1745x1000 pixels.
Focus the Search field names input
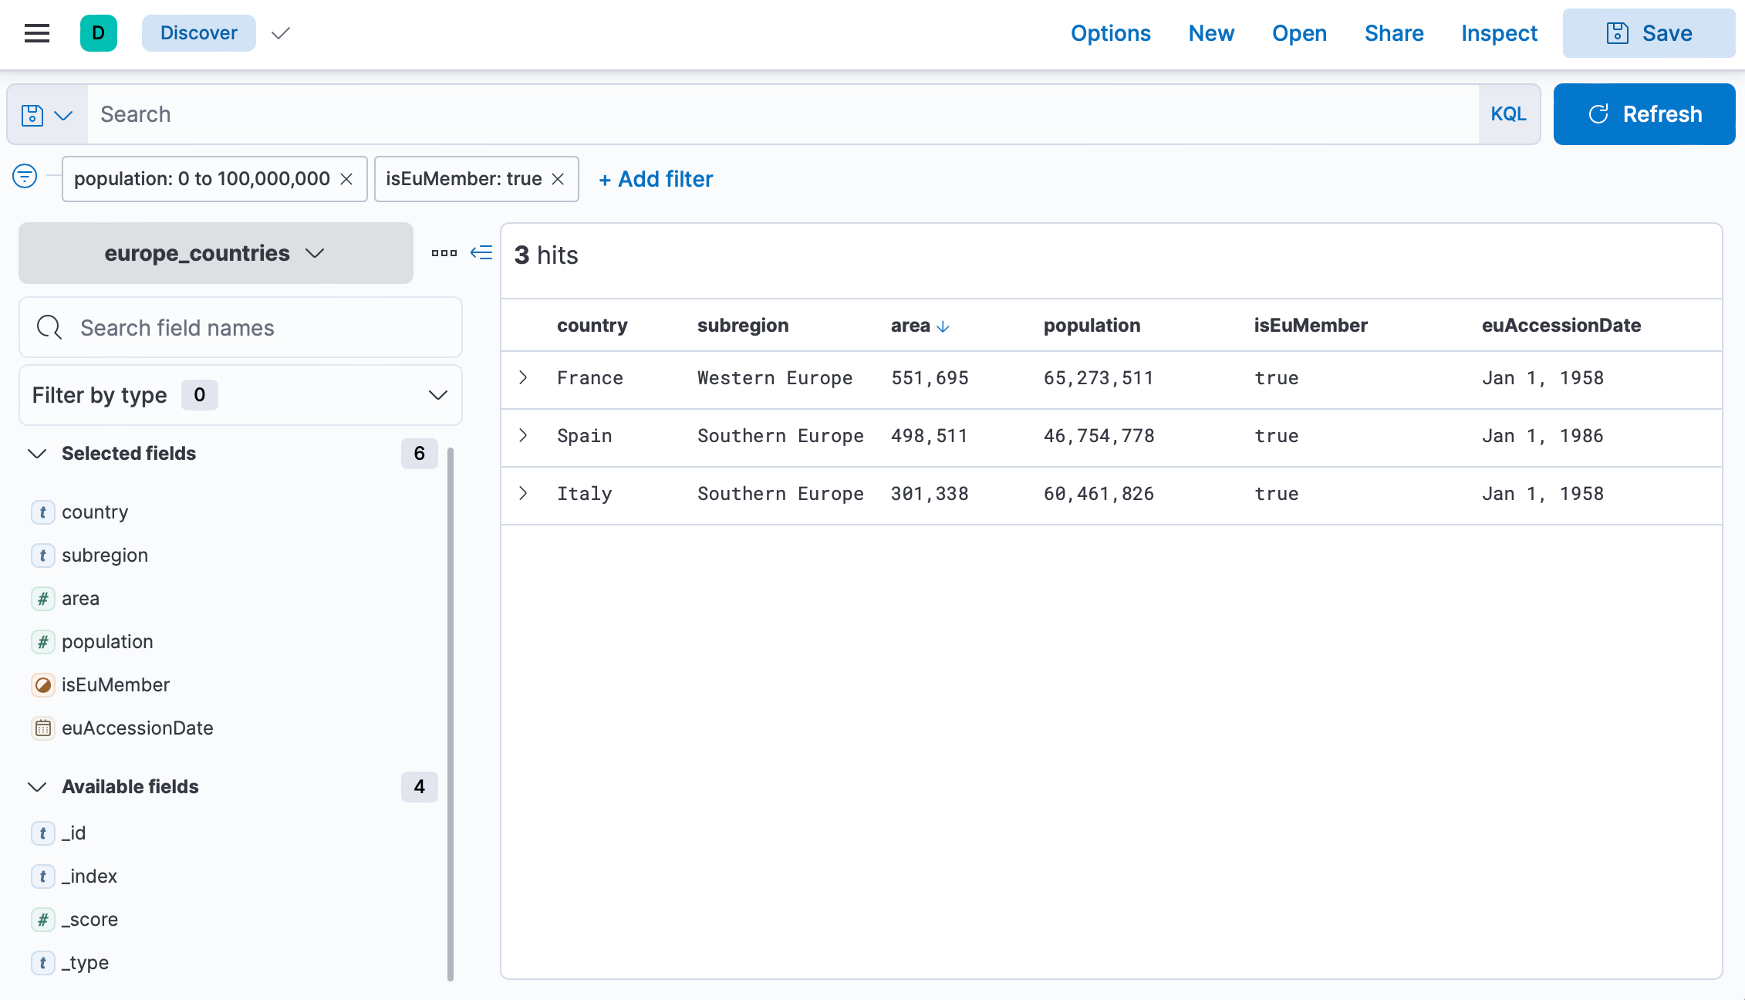[255, 328]
